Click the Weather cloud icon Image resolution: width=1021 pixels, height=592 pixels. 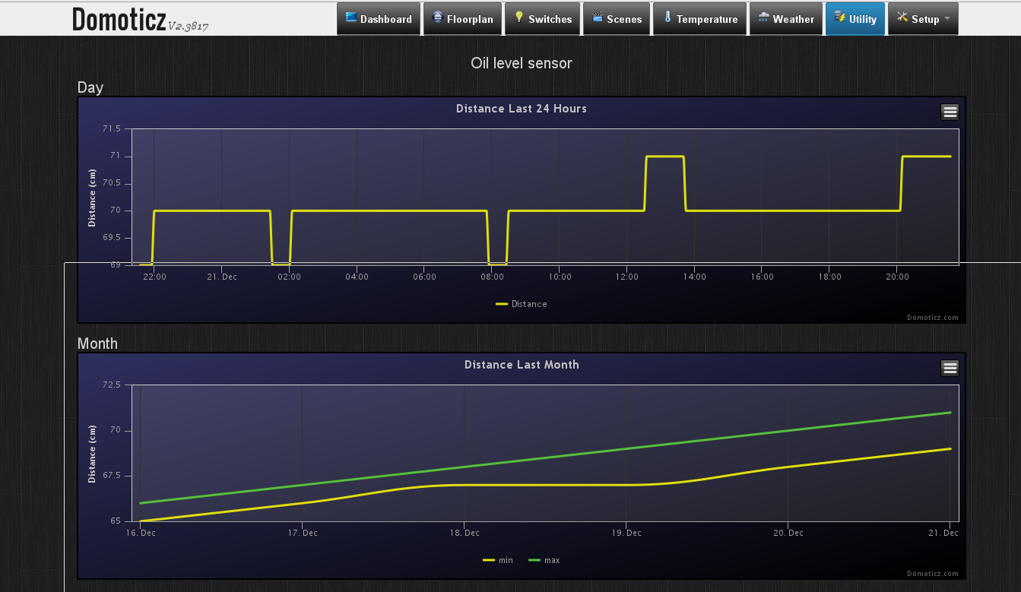763,17
